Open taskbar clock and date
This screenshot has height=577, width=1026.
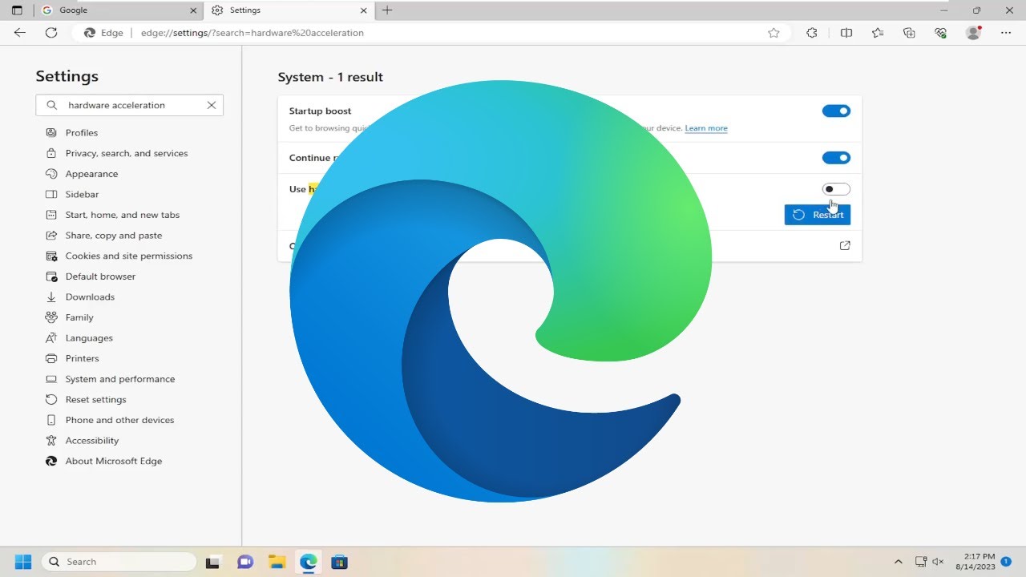[975, 562]
